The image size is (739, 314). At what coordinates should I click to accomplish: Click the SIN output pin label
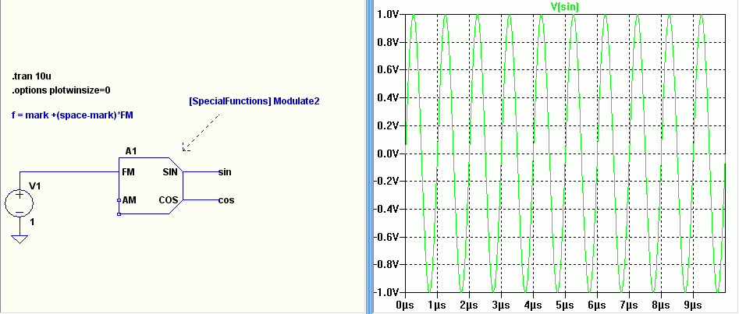(x=170, y=172)
